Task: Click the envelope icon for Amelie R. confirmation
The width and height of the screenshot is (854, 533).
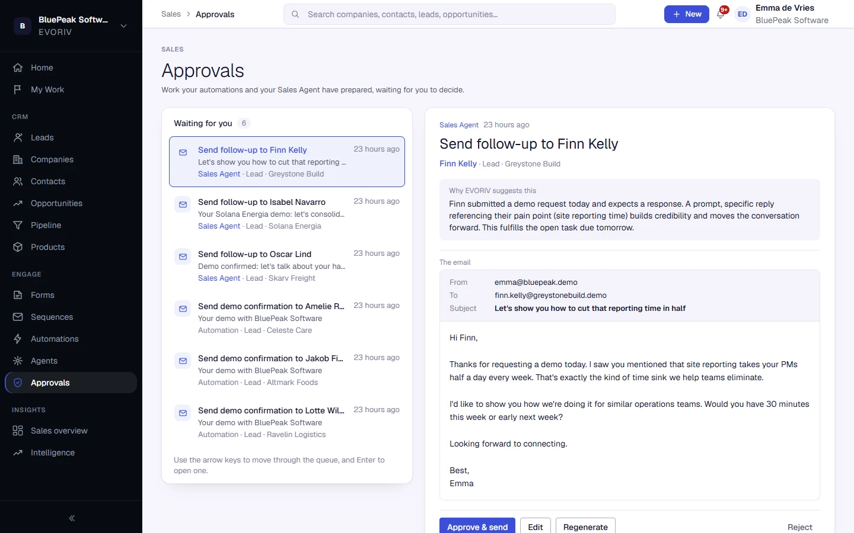Action: pos(183,309)
